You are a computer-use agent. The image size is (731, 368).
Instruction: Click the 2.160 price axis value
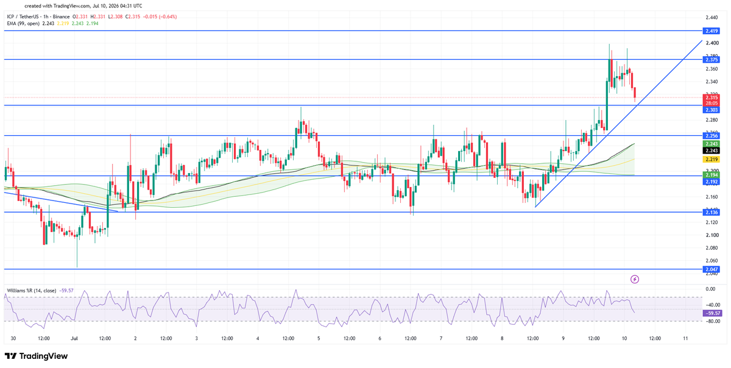(x=712, y=197)
